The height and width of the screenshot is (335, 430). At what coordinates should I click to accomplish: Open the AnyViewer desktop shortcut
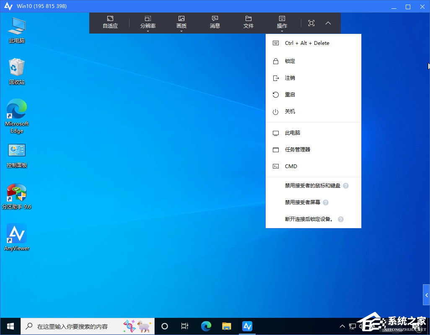(17, 237)
